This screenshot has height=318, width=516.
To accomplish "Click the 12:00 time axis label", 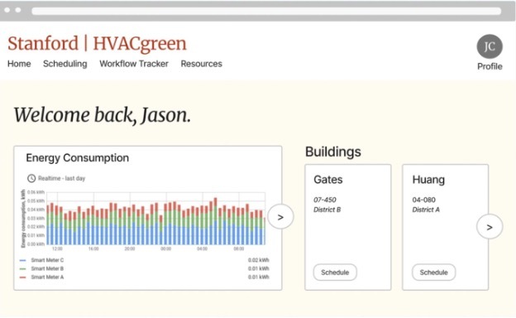I will pyautogui.click(x=57, y=248).
